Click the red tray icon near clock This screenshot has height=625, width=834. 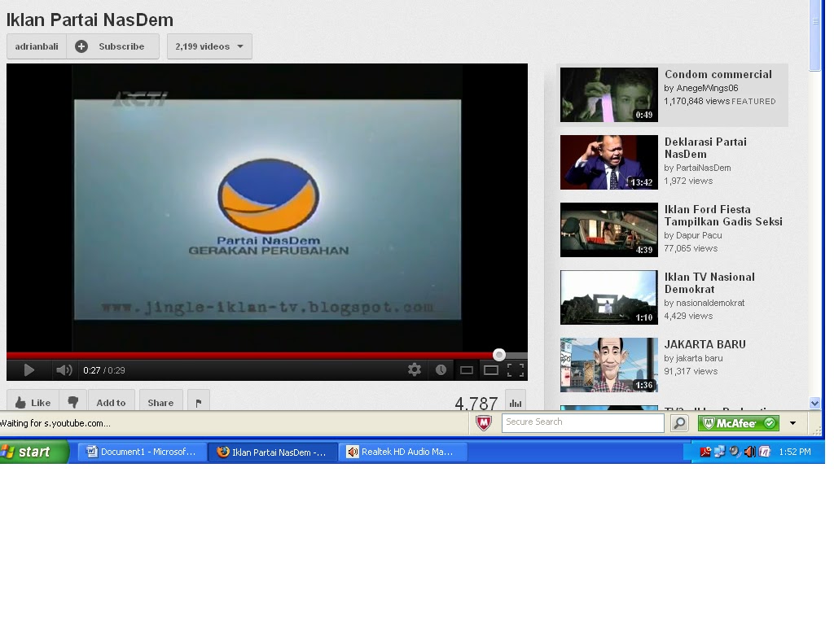coord(705,452)
